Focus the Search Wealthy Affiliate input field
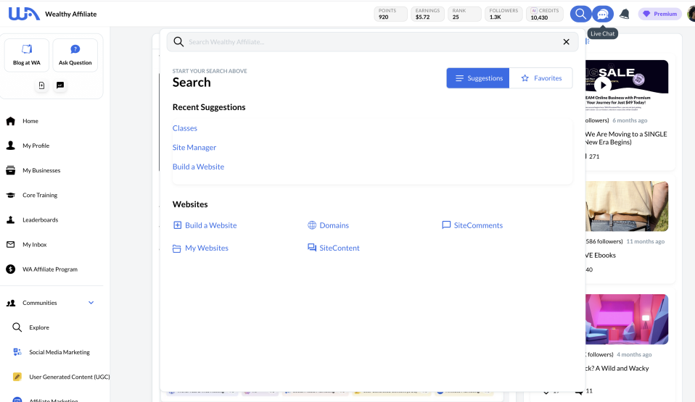The height and width of the screenshot is (402, 695). 372,42
